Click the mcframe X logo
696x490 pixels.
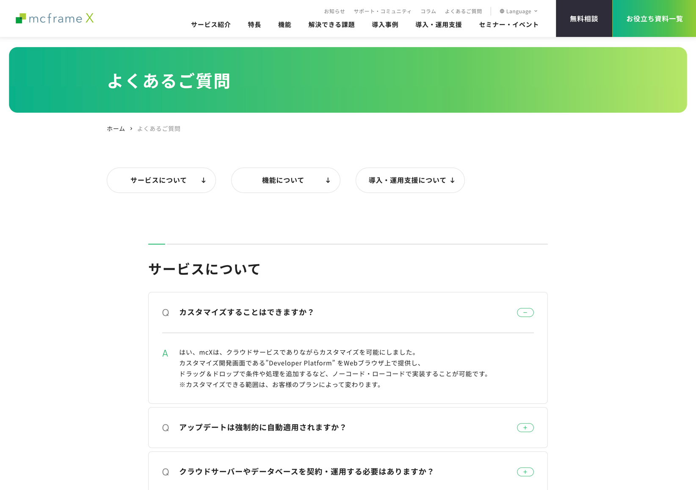click(55, 18)
